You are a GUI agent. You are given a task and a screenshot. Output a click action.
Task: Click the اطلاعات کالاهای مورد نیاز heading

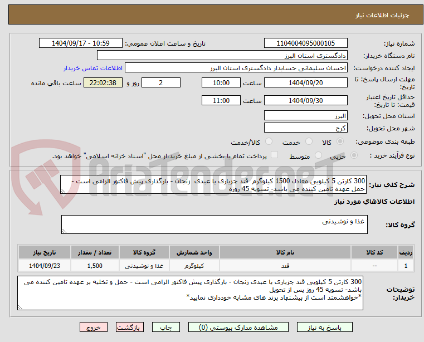374,202
